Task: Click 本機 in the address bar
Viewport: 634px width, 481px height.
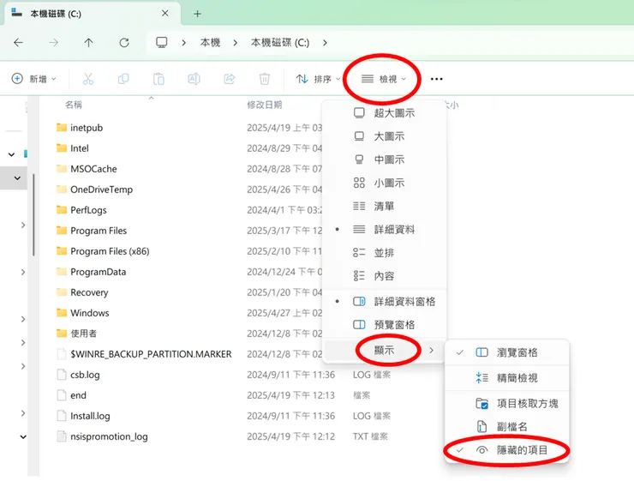Action: point(210,43)
